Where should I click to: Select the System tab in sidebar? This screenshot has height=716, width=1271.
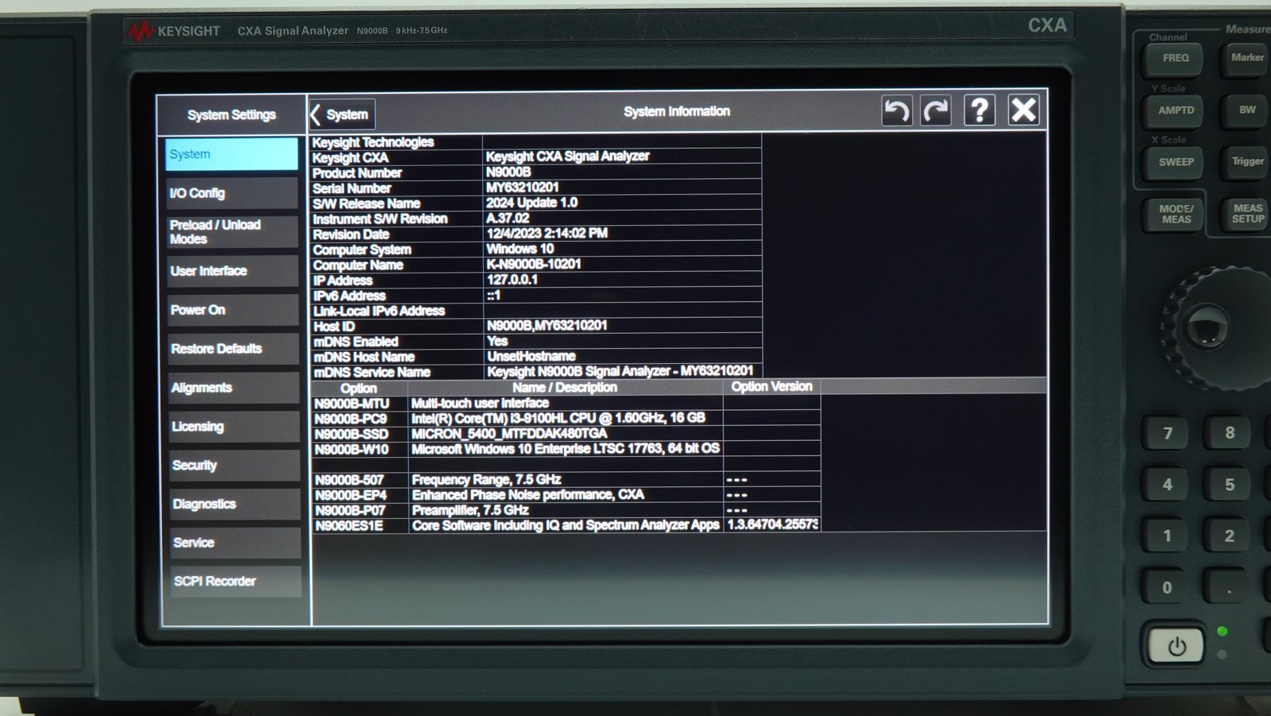click(232, 154)
